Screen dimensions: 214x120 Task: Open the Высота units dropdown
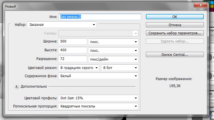pyautogui.click(x=113, y=51)
